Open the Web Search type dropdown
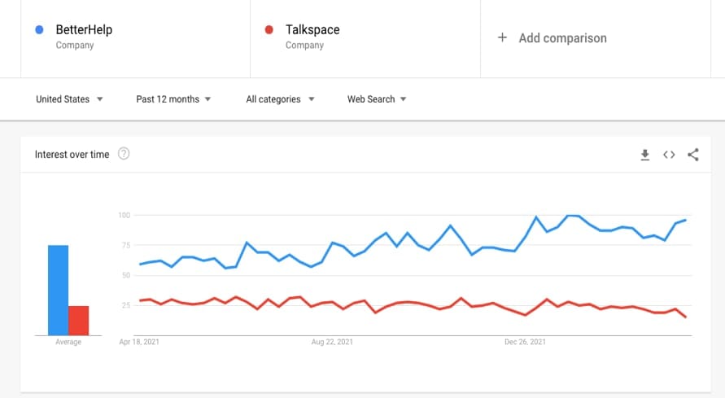The image size is (725, 398). click(x=377, y=99)
